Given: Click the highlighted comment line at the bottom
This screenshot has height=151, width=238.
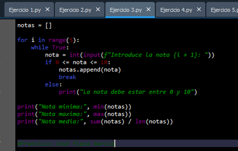Looking at the screenshot, I should [66, 144].
